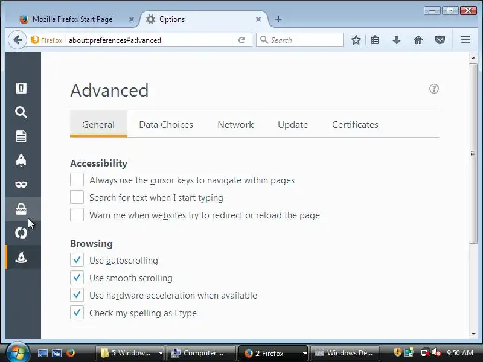Uncheck Use autoscrolling

(77, 260)
